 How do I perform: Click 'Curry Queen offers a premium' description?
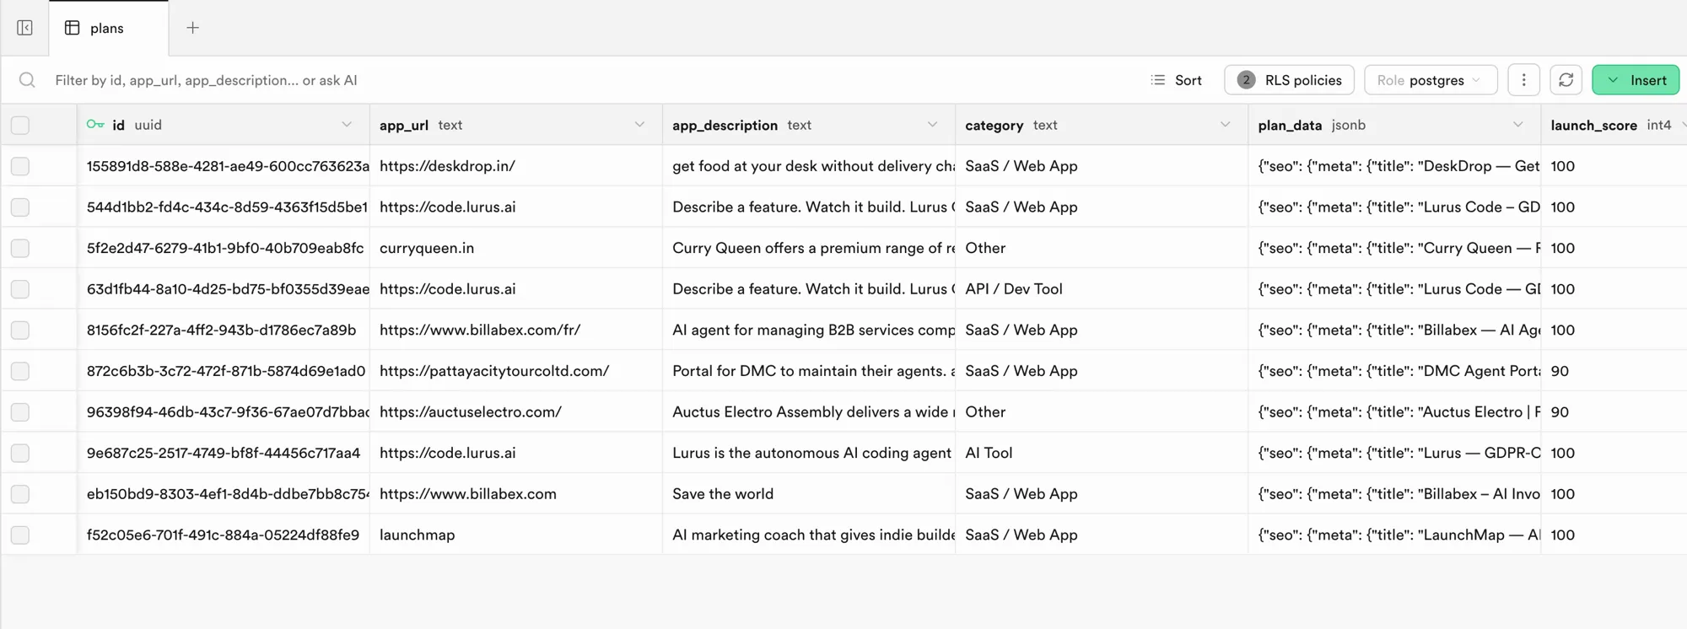point(809,248)
